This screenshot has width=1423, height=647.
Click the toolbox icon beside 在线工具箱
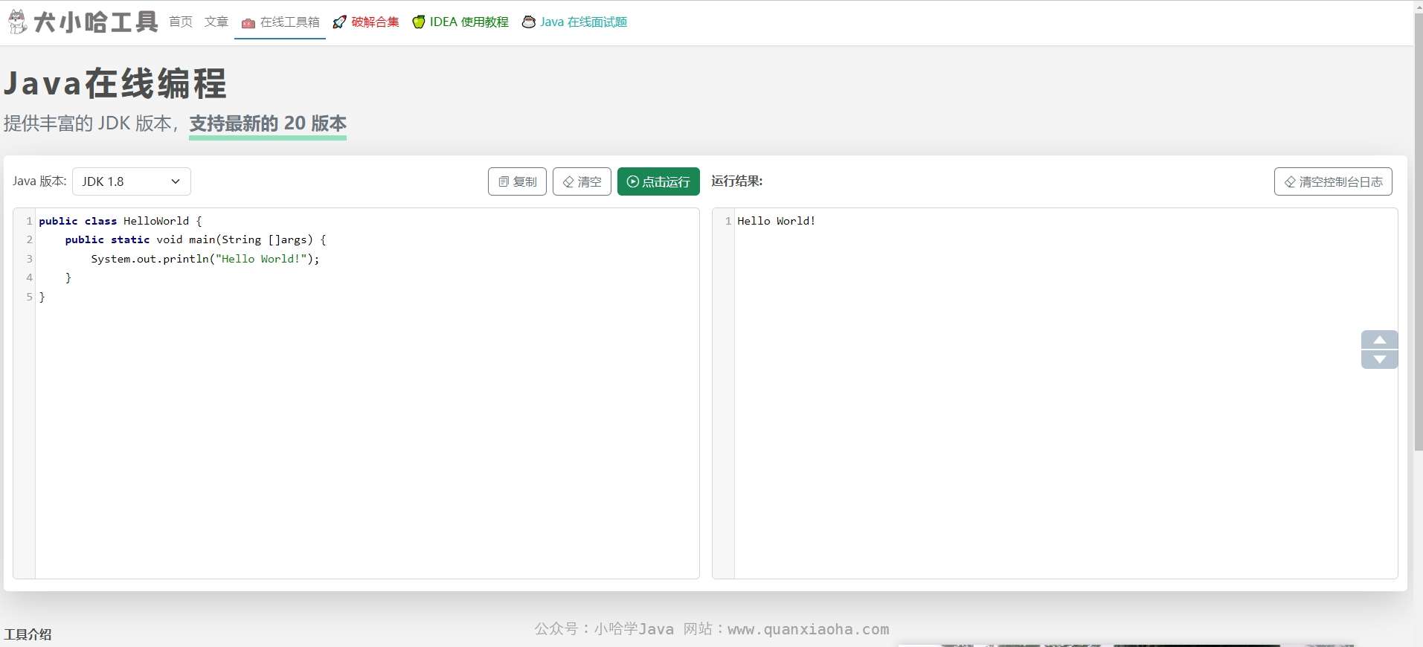248,23
